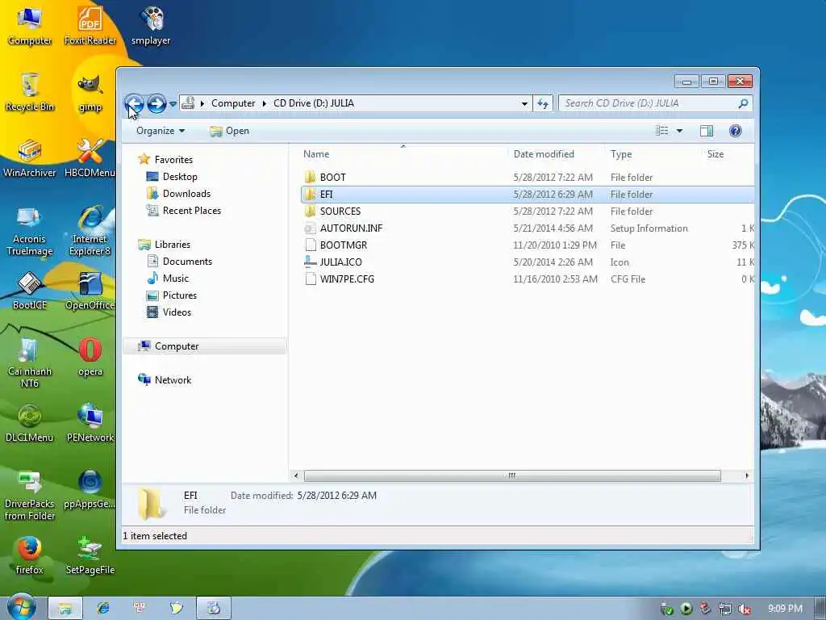The width and height of the screenshot is (826, 620).
Task: Sort by the Name column header
Action: click(316, 154)
